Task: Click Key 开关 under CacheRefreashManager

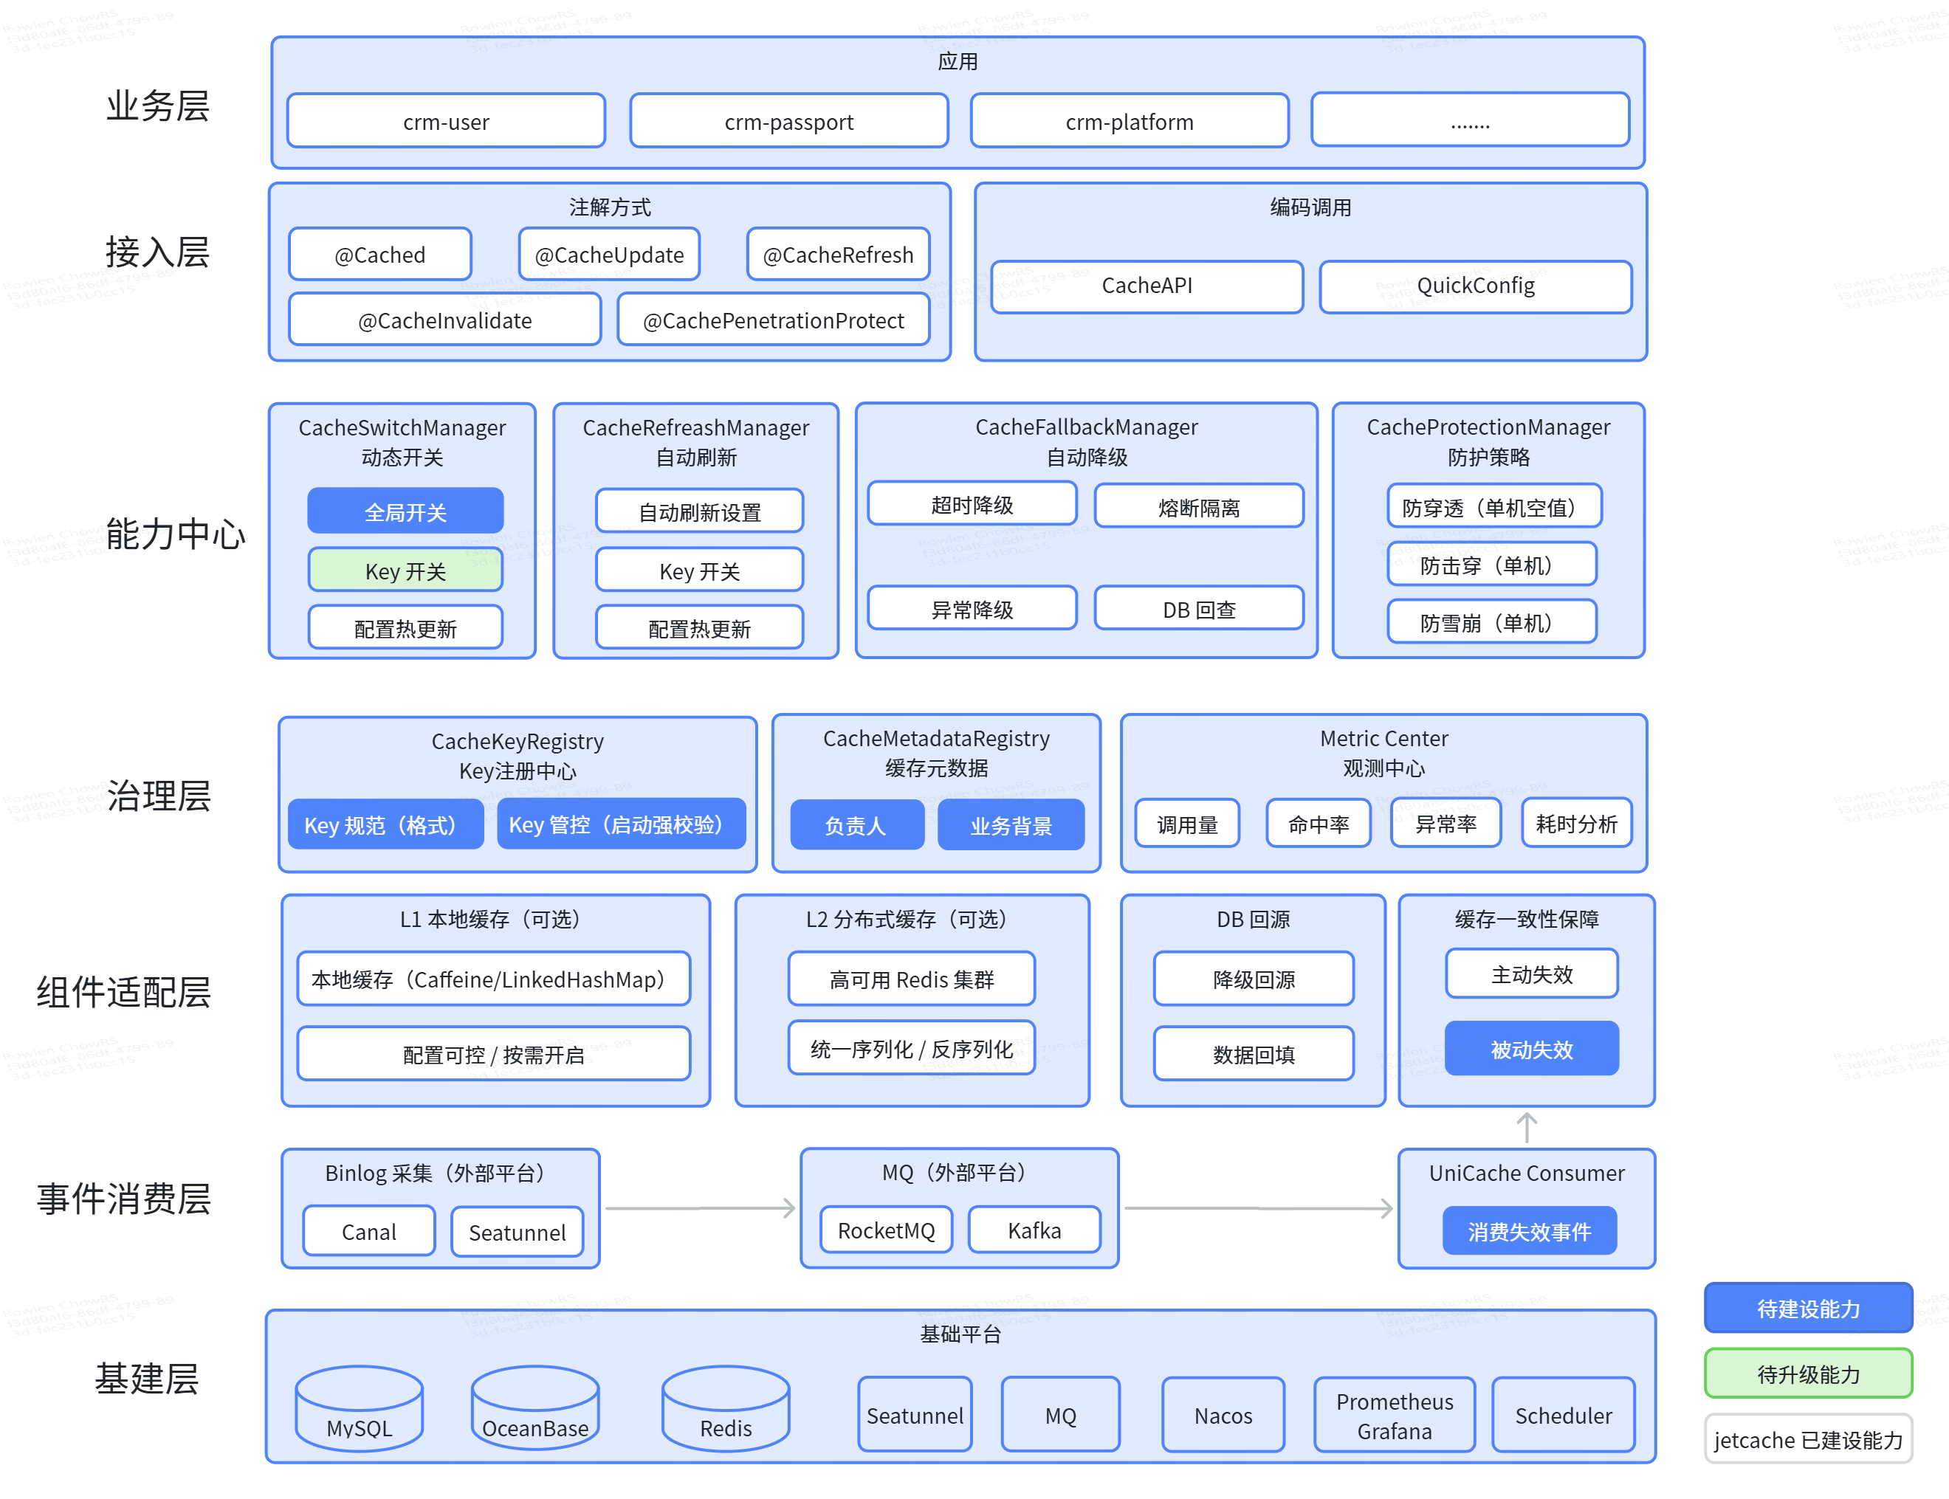Action: point(700,571)
